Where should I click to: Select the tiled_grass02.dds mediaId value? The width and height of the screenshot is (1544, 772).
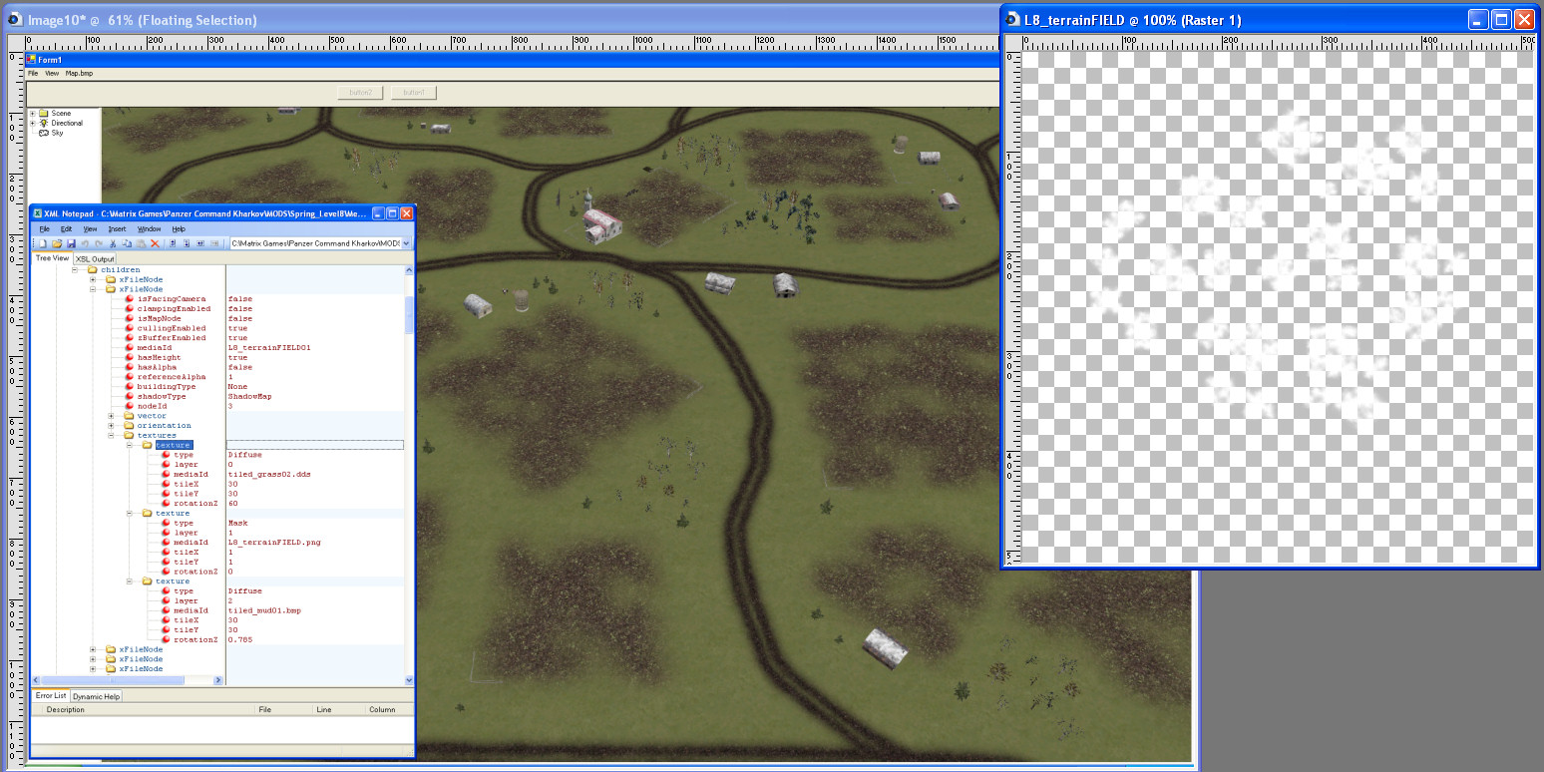click(269, 475)
